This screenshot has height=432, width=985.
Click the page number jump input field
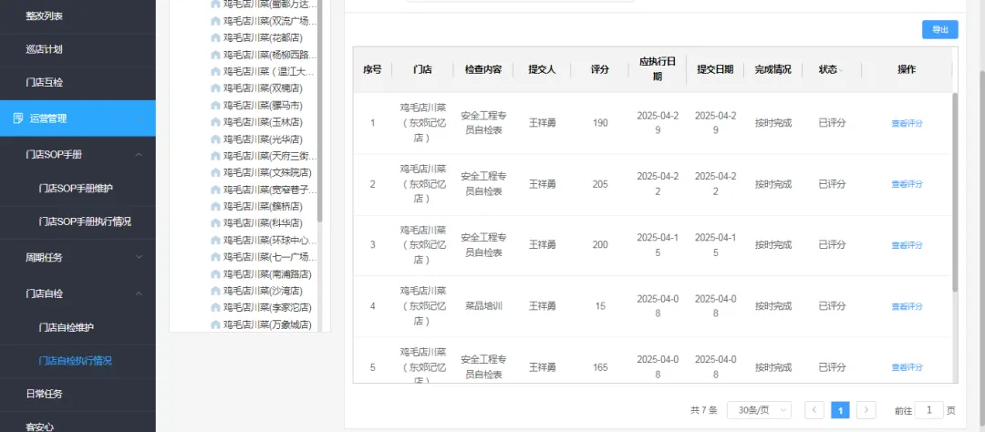[x=928, y=410]
